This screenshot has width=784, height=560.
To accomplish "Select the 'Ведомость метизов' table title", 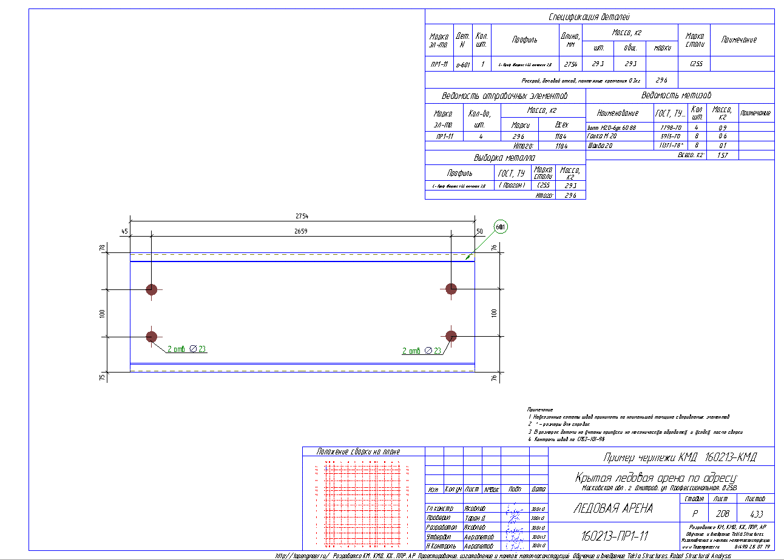I will pyautogui.click(x=676, y=95).
